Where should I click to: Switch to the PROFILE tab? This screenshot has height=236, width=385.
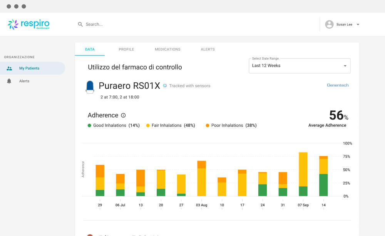[x=126, y=49]
